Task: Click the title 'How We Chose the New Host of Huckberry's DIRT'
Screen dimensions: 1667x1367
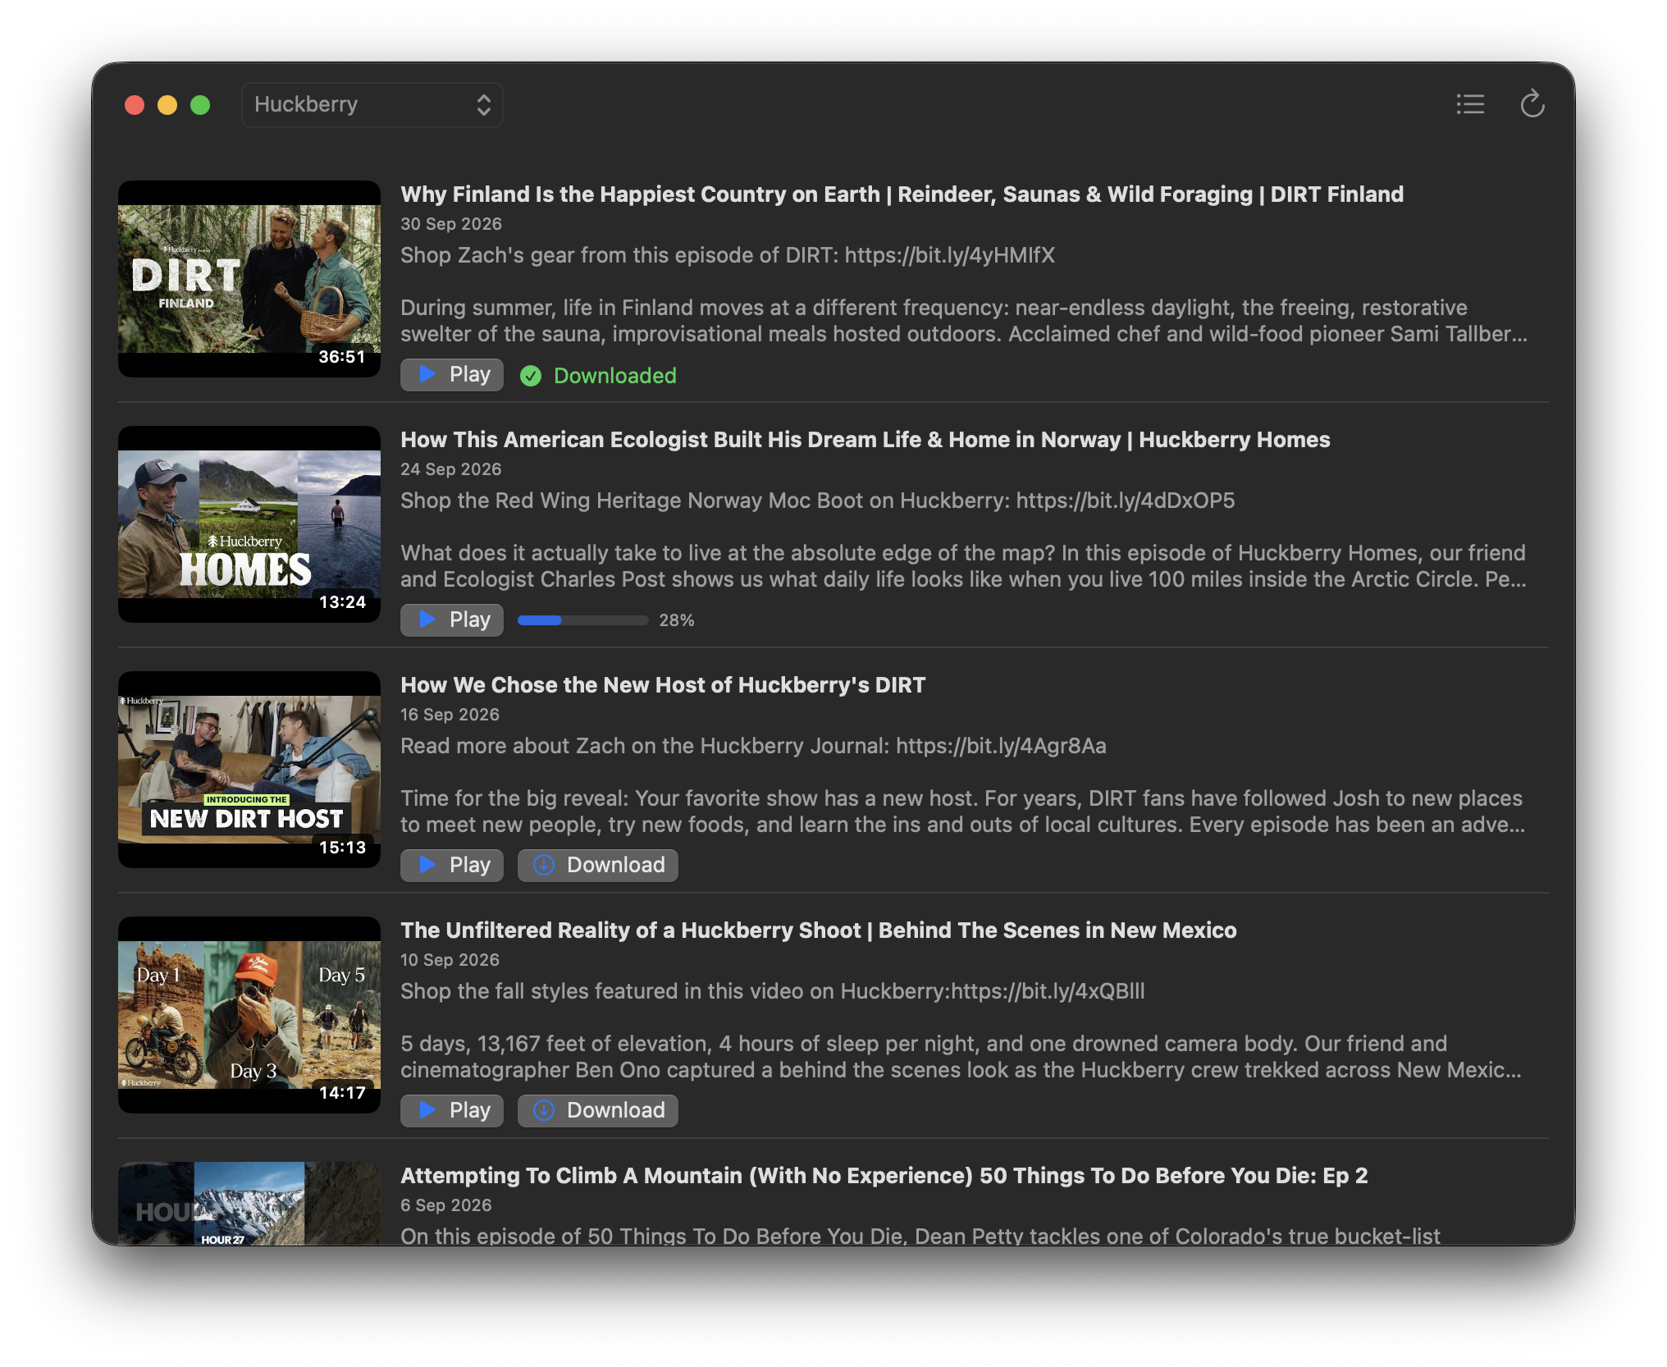Action: point(663,685)
